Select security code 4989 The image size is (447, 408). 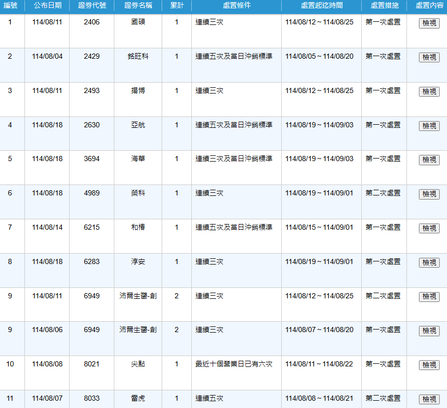point(92,193)
